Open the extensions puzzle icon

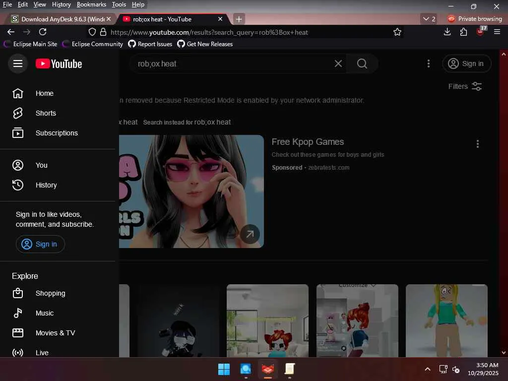click(x=464, y=32)
